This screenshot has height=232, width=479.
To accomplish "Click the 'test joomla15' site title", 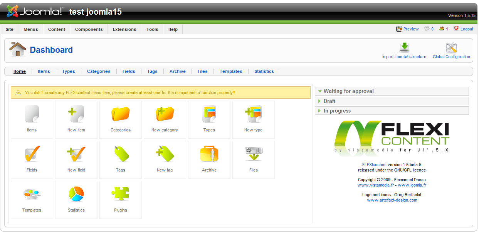I will (96, 12).
